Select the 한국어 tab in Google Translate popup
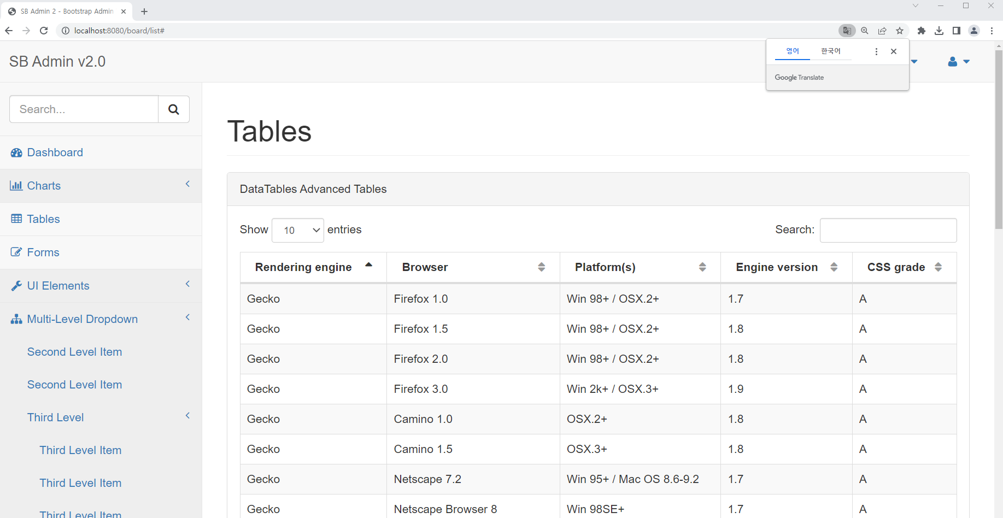The width and height of the screenshot is (1003, 518). (x=831, y=51)
